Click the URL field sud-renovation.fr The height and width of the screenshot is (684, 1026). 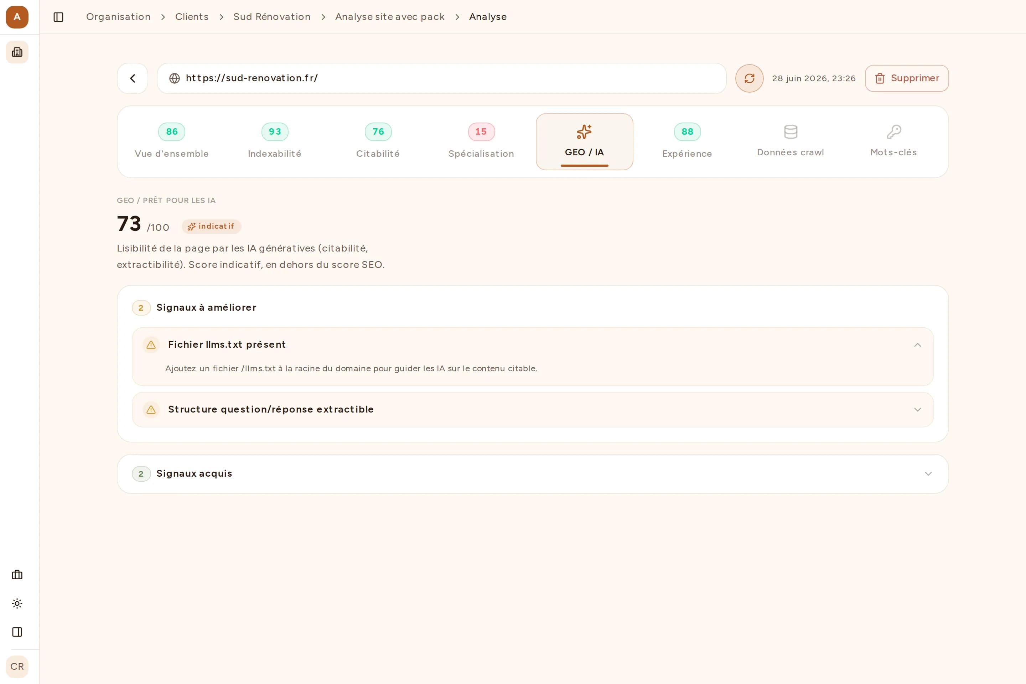(x=441, y=78)
